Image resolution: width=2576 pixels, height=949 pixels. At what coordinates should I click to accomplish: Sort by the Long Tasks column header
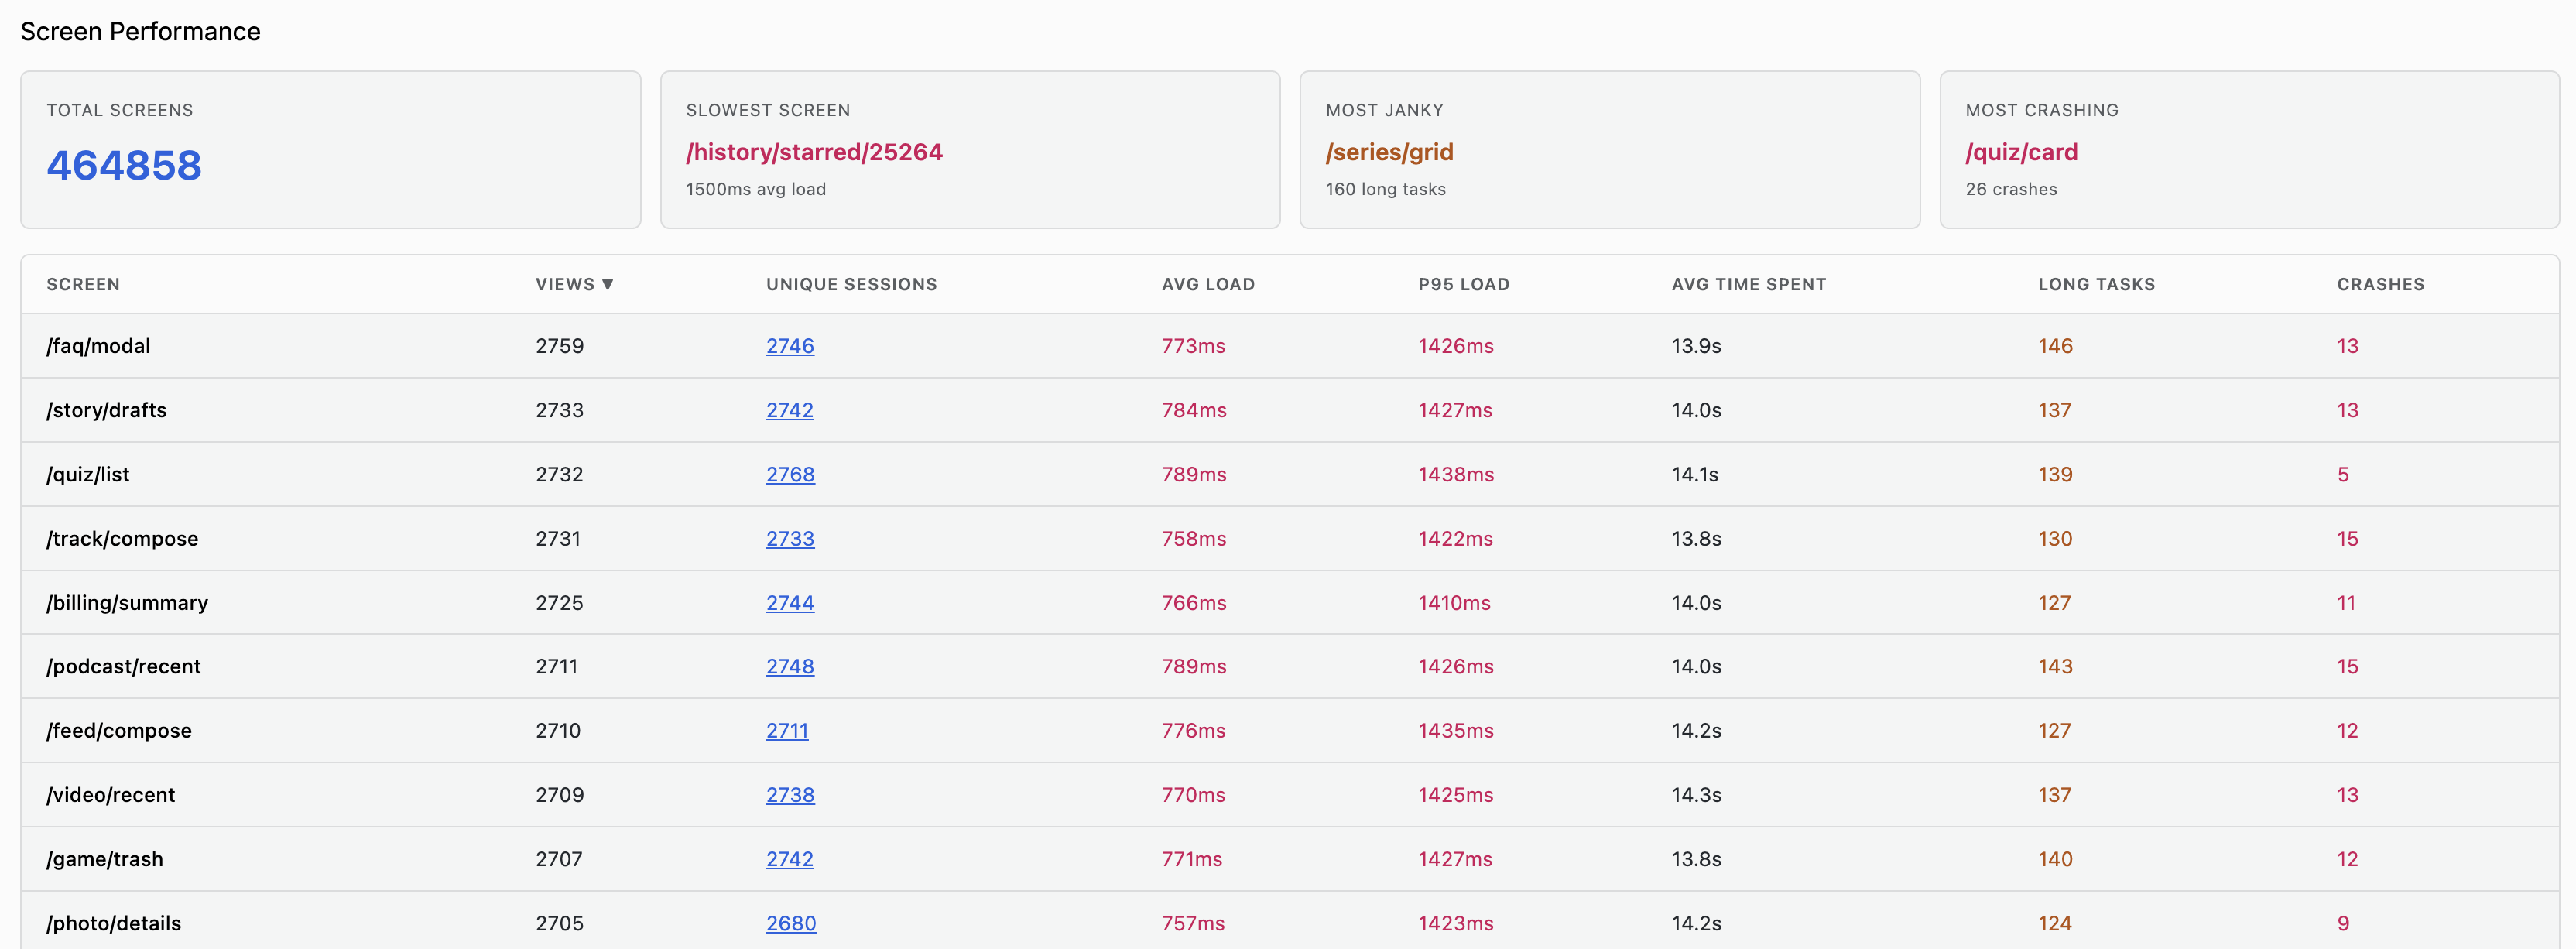(2096, 284)
